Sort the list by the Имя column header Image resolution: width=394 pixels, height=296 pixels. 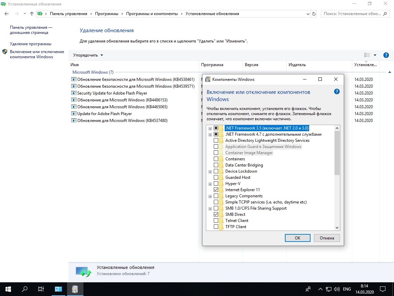tap(133, 65)
